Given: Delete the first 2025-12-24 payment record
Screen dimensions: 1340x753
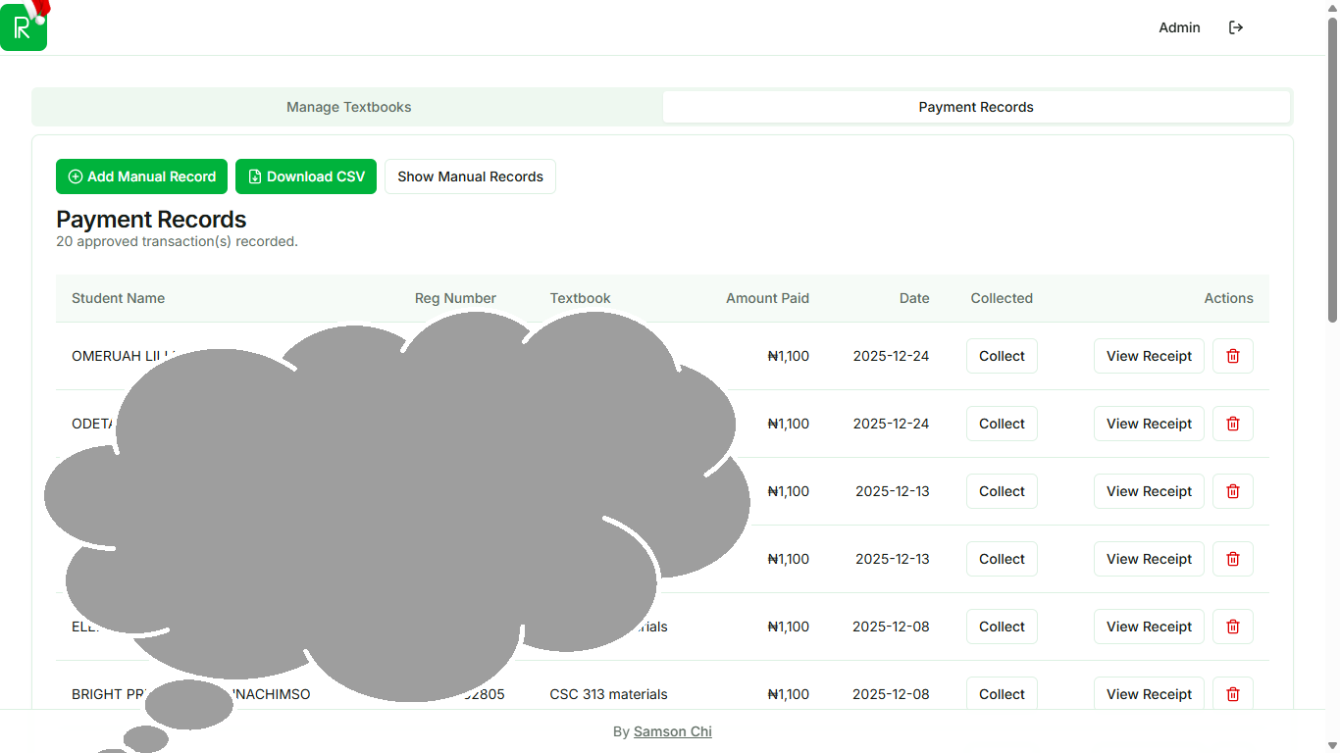Looking at the screenshot, I should click(x=1233, y=356).
